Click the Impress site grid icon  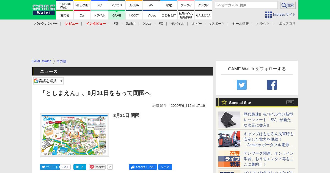coord(268,15)
